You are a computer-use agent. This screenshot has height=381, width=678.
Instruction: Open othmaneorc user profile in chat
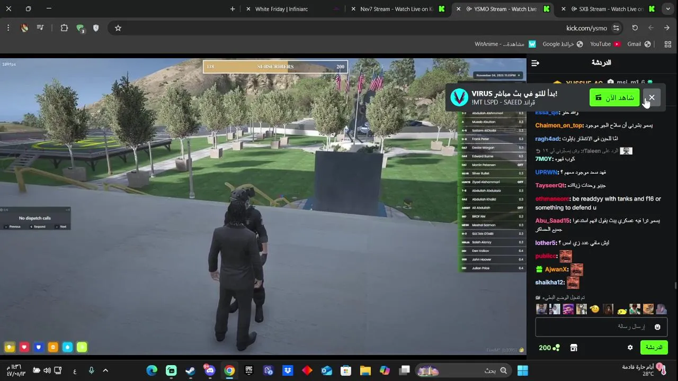(x=552, y=198)
